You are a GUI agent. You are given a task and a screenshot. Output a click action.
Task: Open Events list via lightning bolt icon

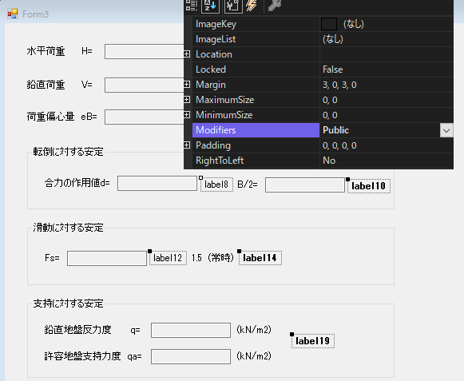pos(252,6)
